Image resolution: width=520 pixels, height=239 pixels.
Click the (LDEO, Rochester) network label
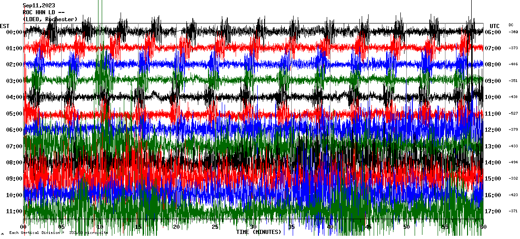coord(50,19)
